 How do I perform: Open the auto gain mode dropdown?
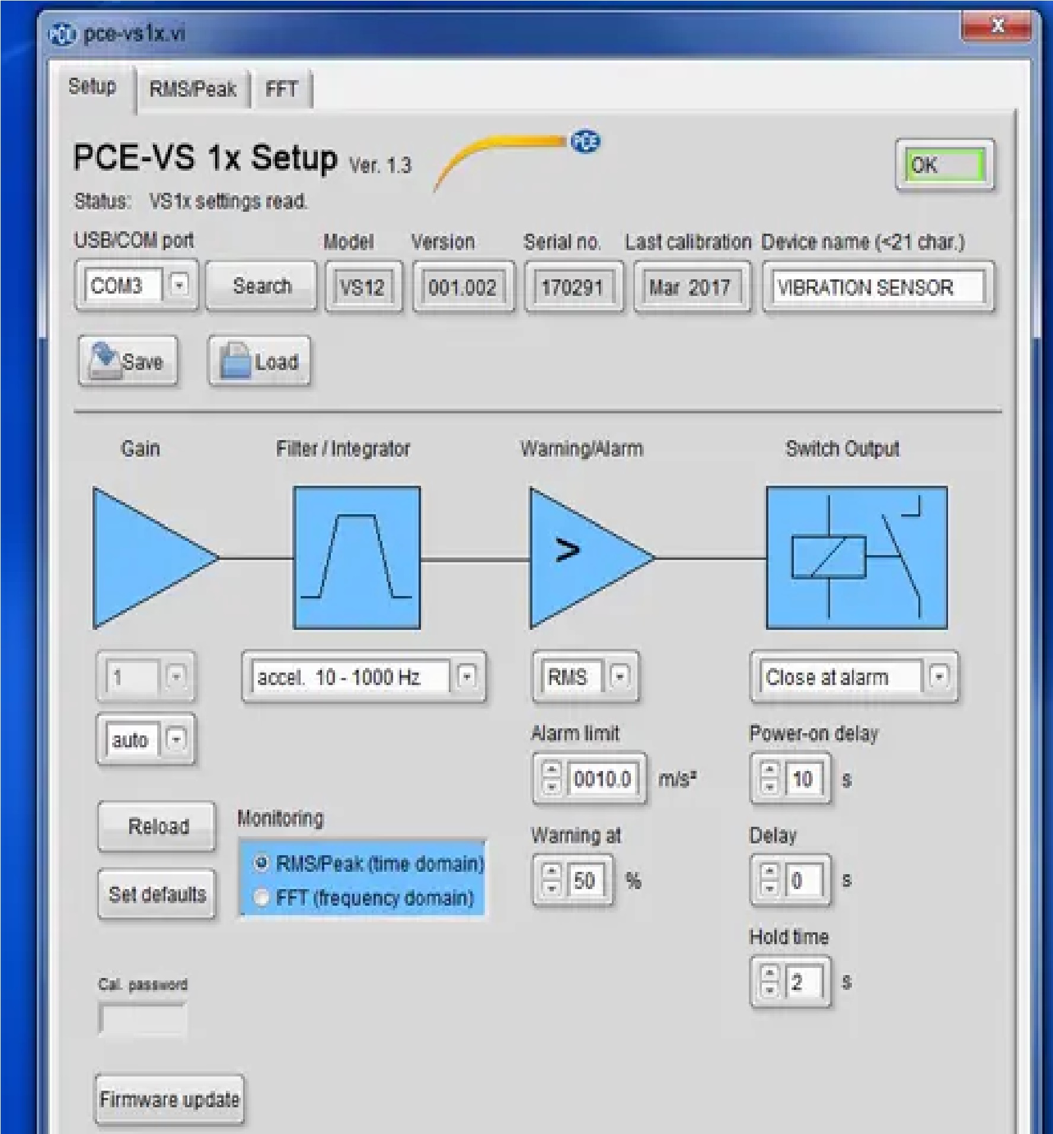pyautogui.click(x=176, y=739)
